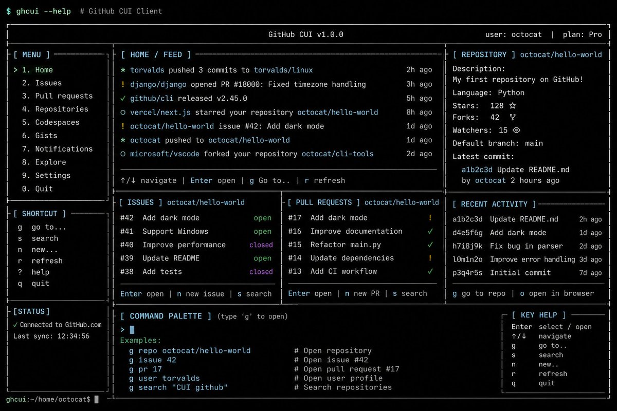Click the octocat author link in repository panel
Image resolution: width=617 pixels, height=411 pixels.
491,180
